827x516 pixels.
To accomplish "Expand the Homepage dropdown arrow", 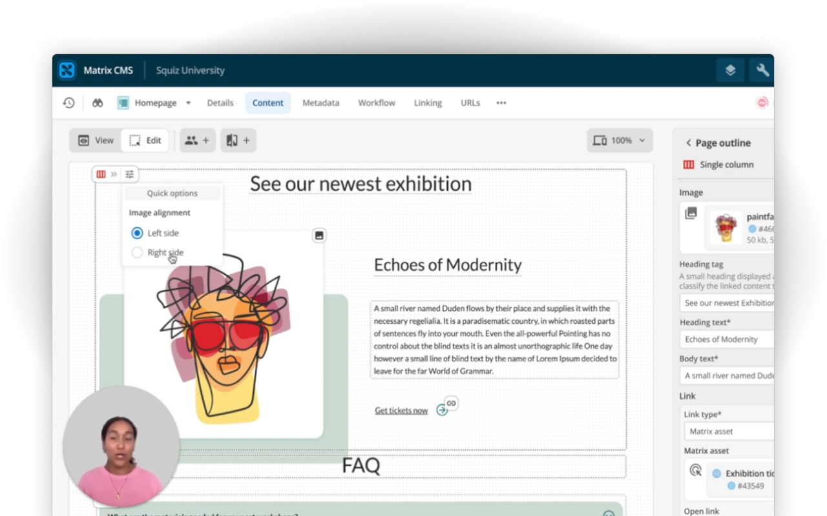I will coord(188,103).
